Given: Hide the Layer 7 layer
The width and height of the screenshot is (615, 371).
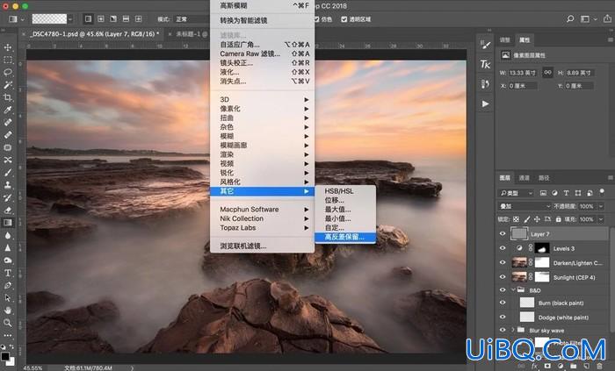Looking at the screenshot, I should [503, 234].
